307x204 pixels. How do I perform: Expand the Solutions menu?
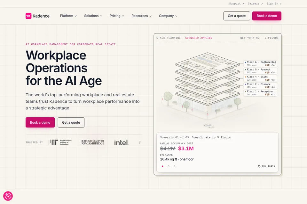[93, 16]
